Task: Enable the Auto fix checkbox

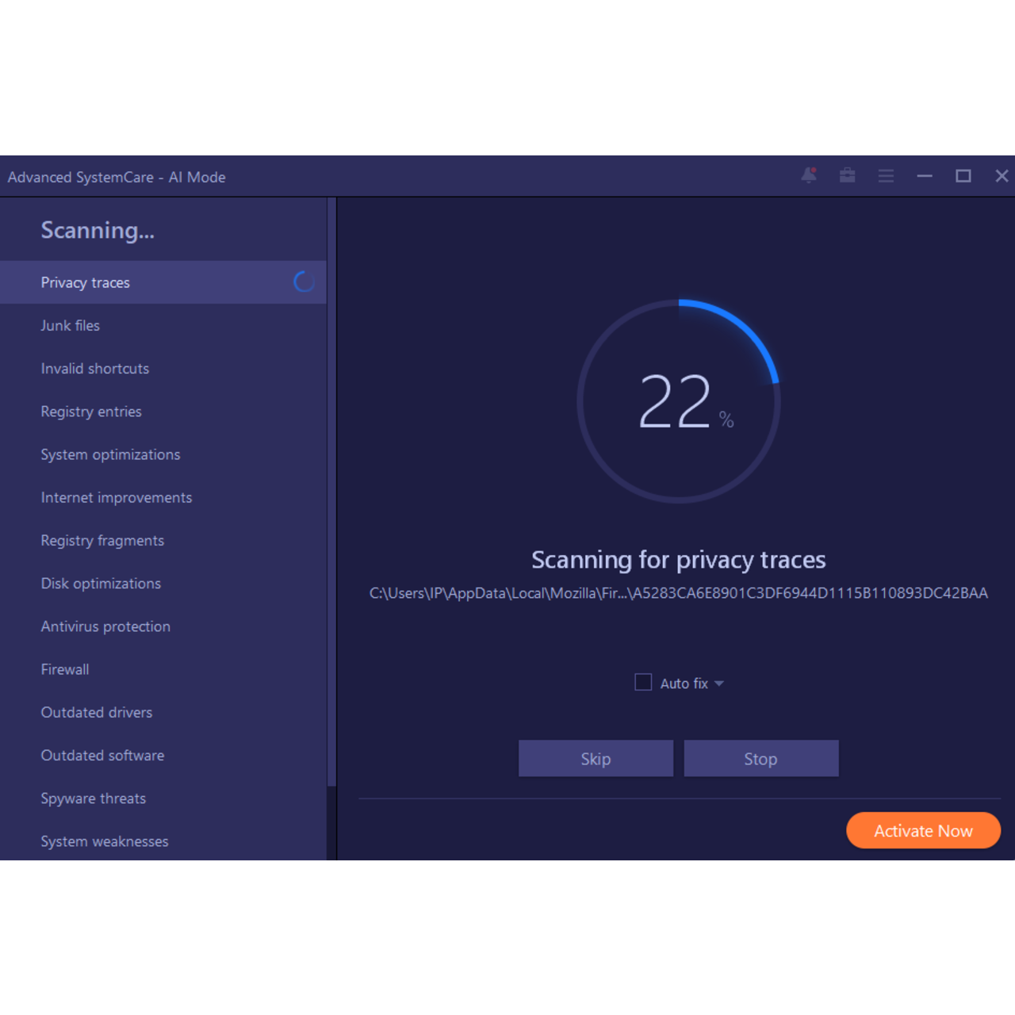Action: [x=643, y=683]
